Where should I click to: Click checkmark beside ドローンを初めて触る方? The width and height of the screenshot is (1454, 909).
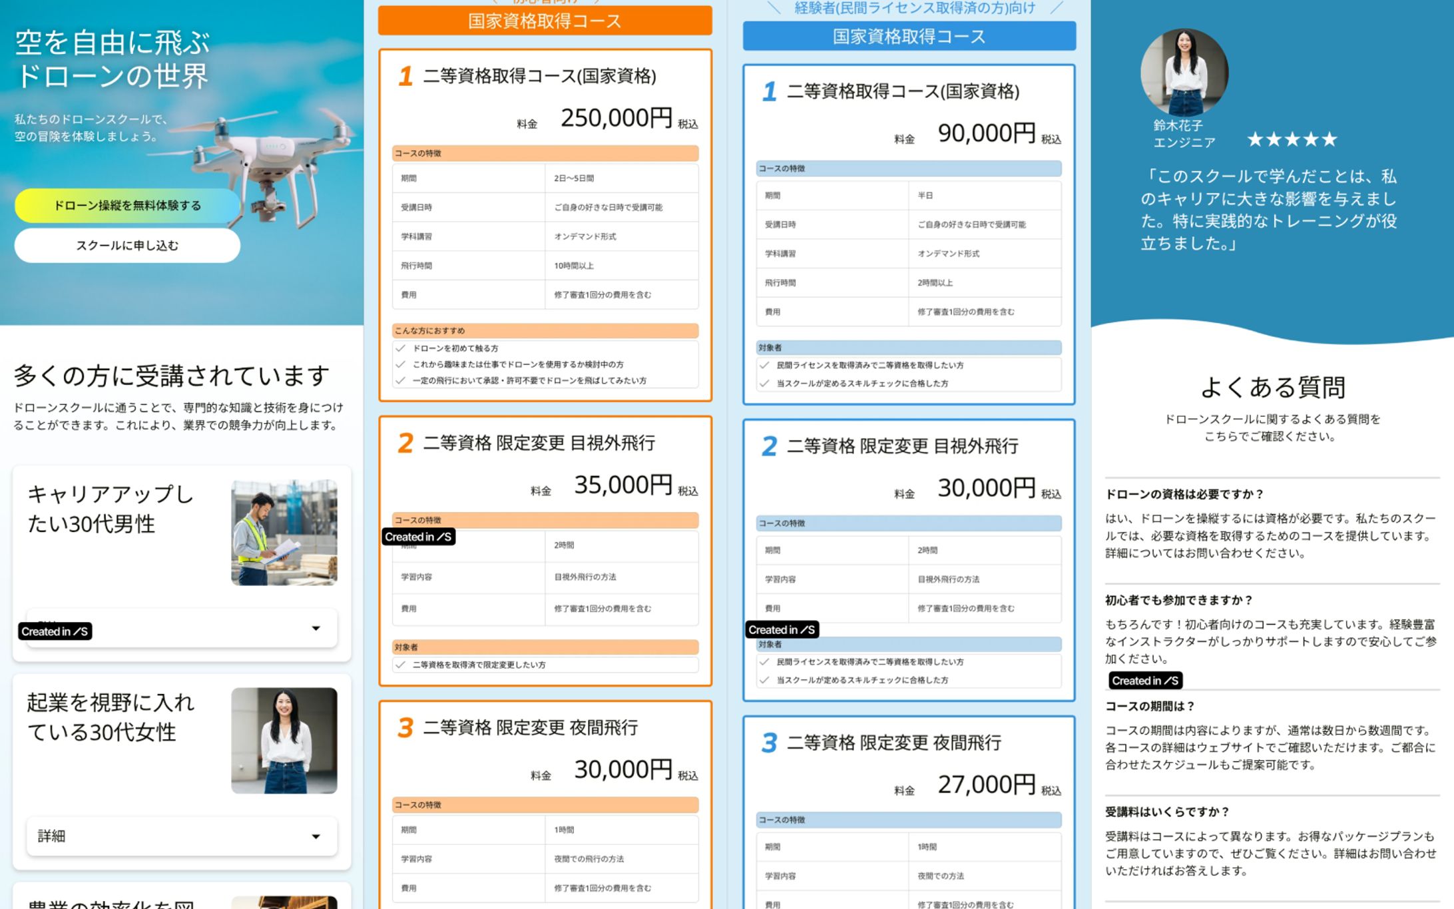coord(400,348)
